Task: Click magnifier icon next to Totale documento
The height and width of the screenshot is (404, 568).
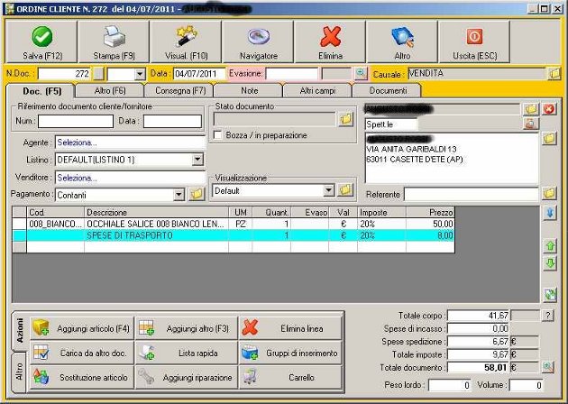Action: point(548,367)
